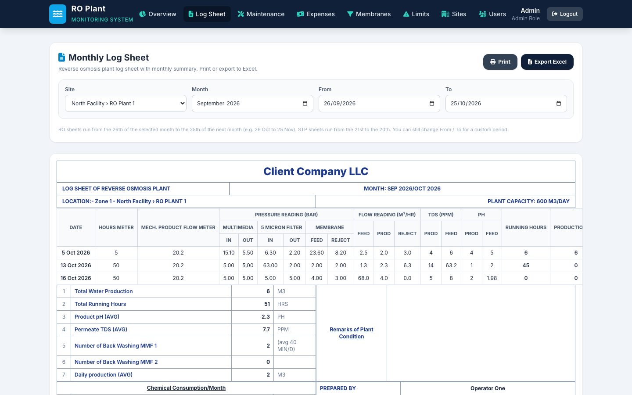Select the 5 Oct 2026 date cell
Viewport: 632px width, 395px height.
tap(76, 253)
